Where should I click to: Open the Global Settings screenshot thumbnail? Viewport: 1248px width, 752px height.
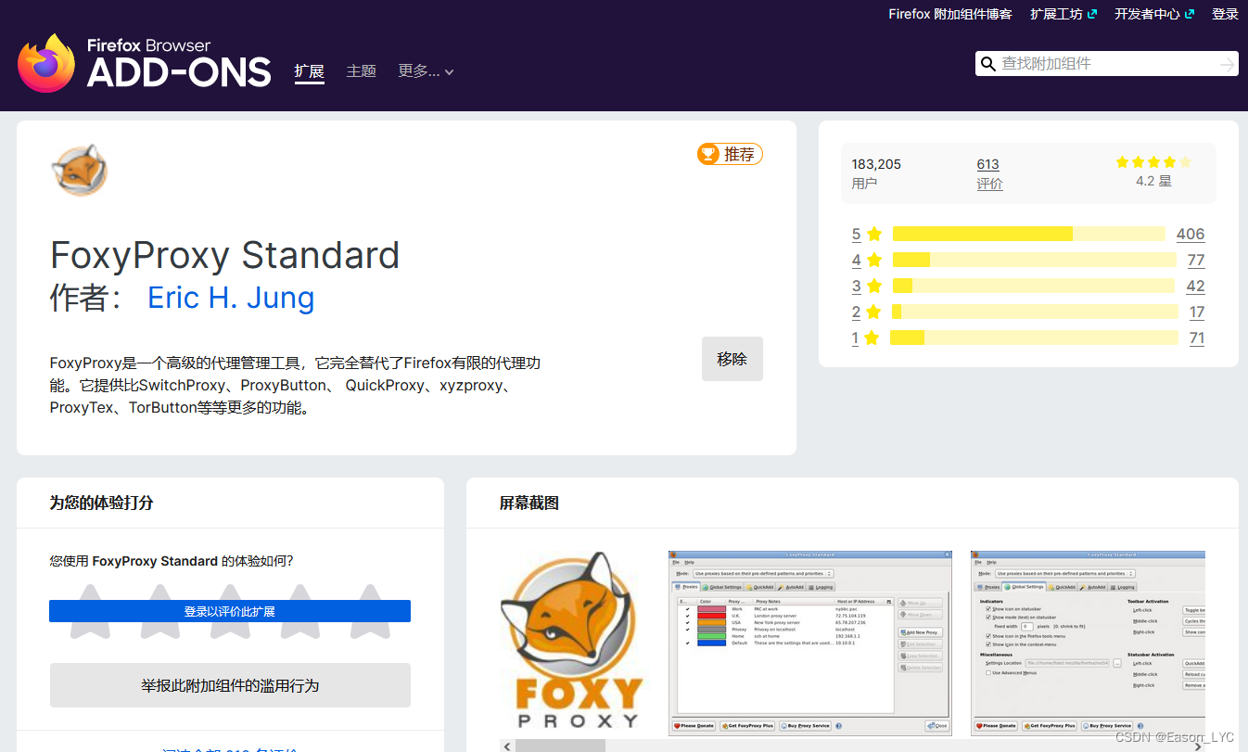1088,643
